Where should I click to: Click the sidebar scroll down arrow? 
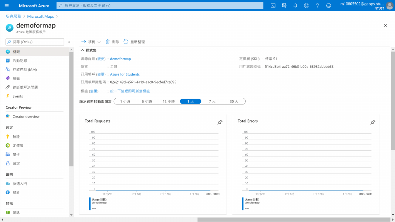click(71, 215)
